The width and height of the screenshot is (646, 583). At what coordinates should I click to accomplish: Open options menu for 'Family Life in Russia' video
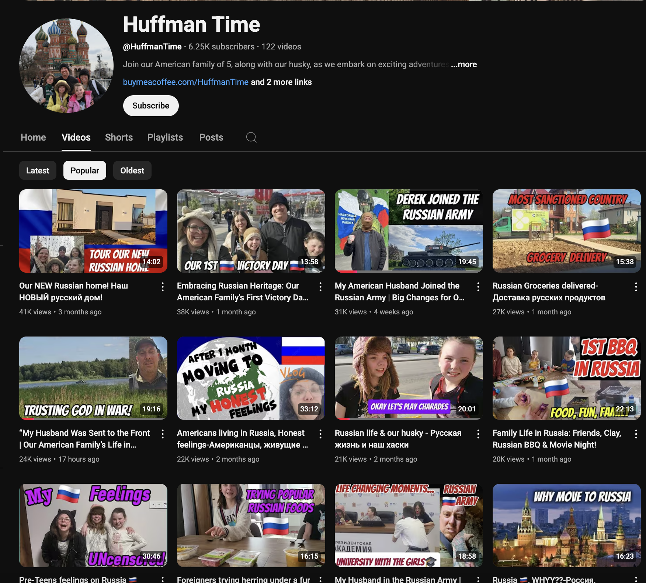click(x=636, y=434)
